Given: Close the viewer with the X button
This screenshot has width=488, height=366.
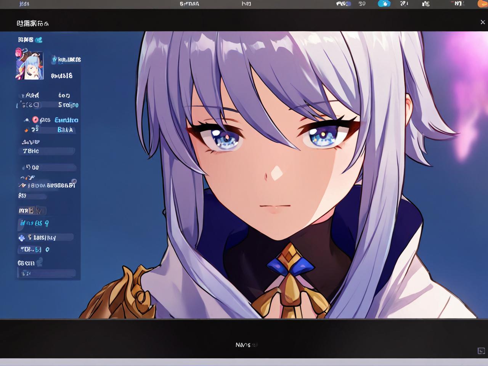Looking at the screenshot, I should pyautogui.click(x=483, y=22).
